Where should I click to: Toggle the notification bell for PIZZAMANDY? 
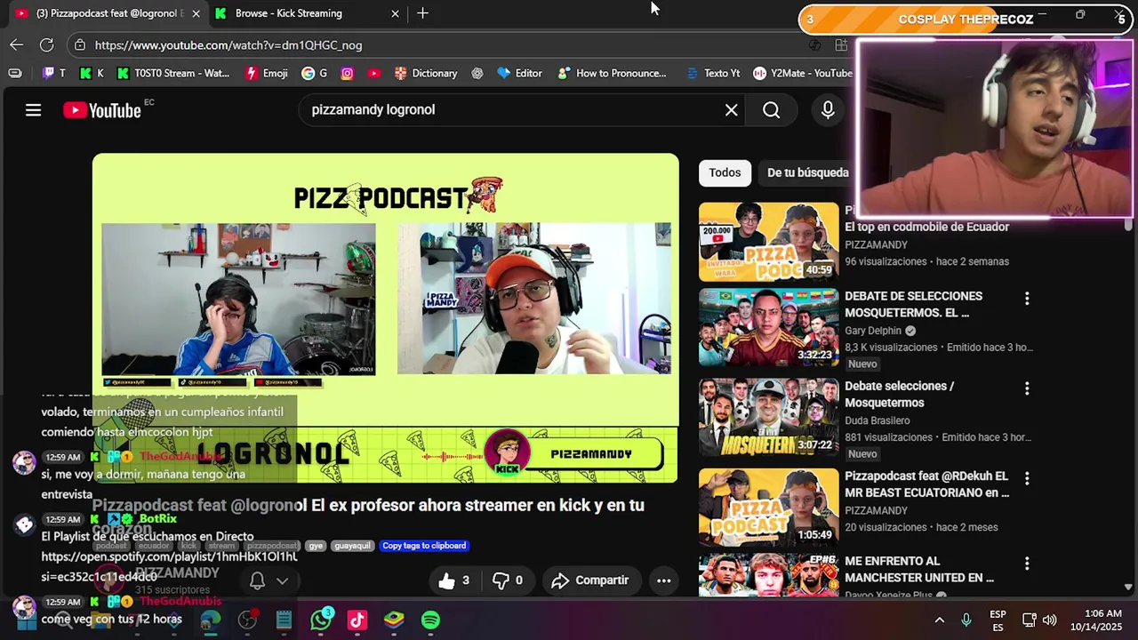click(x=257, y=580)
